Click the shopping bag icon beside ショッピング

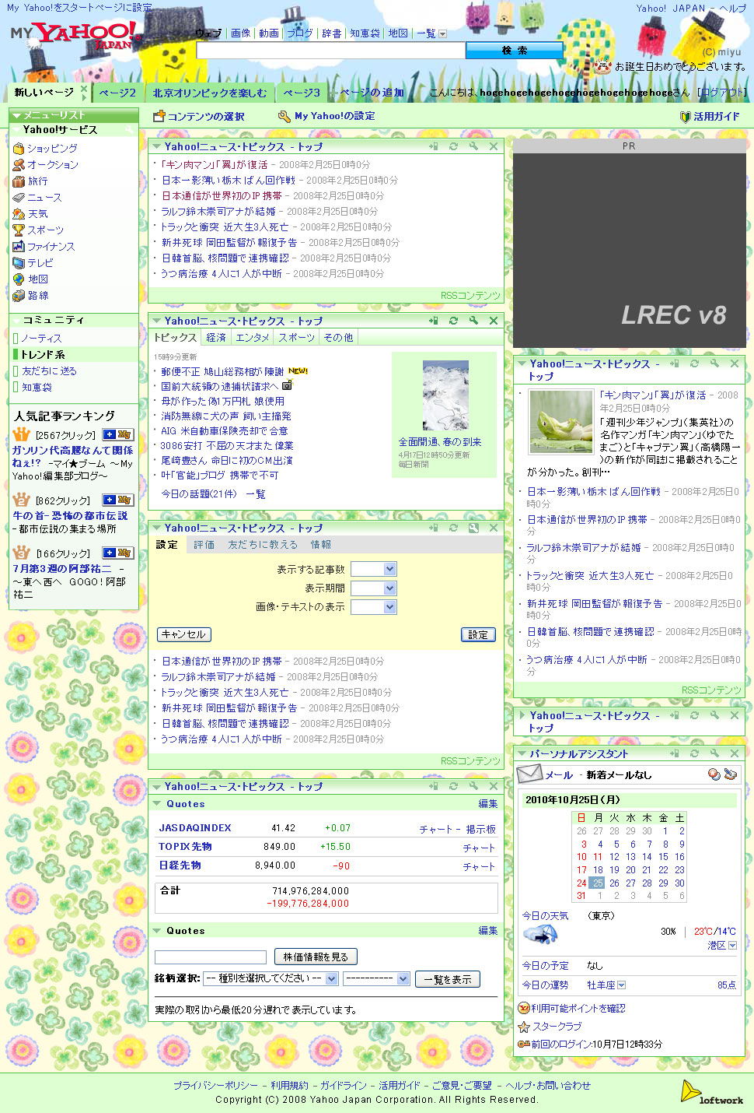(19, 148)
